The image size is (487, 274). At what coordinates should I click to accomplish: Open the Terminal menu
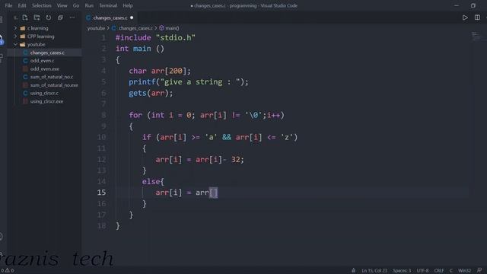click(x=108, y=5)
